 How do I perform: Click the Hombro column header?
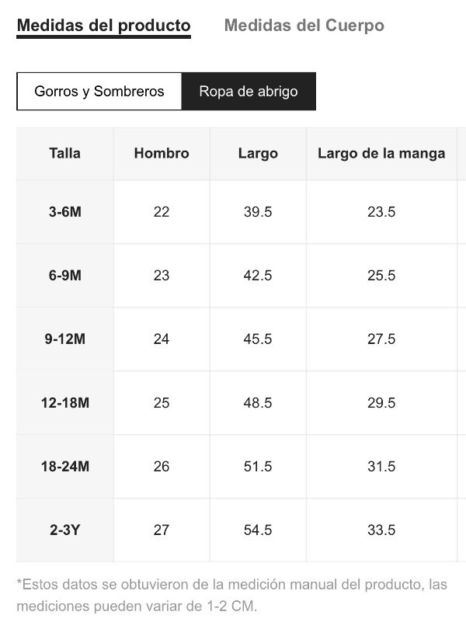[x=162, y=153]
